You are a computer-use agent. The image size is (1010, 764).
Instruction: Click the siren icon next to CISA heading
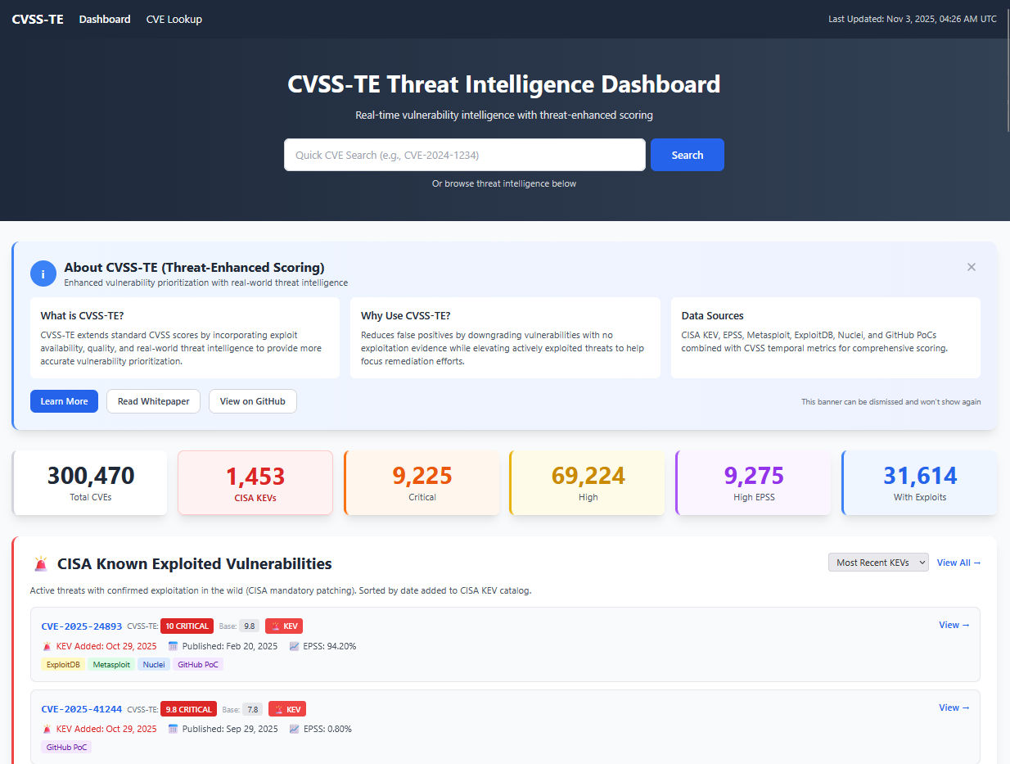pos(40,563)
